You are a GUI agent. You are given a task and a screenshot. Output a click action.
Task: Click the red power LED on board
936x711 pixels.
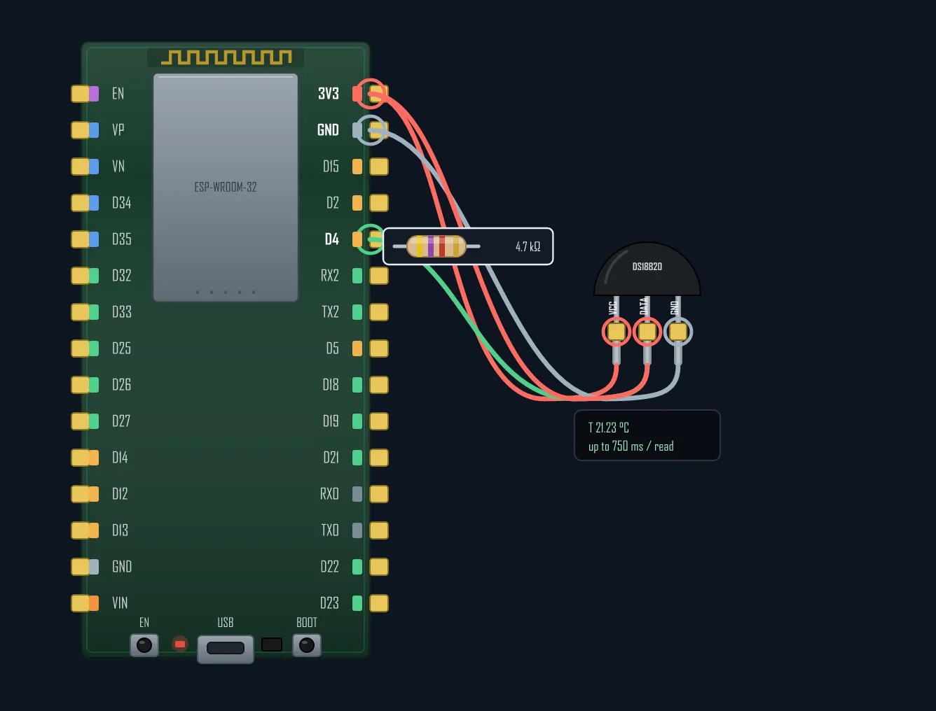click(x=180, y=644)
